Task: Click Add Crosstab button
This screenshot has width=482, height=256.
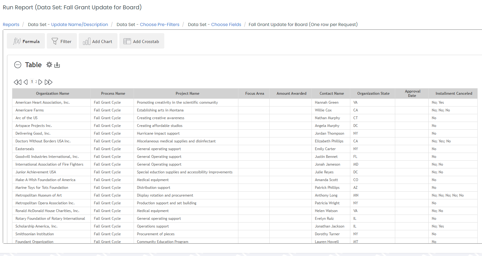Action: [142, 41]
